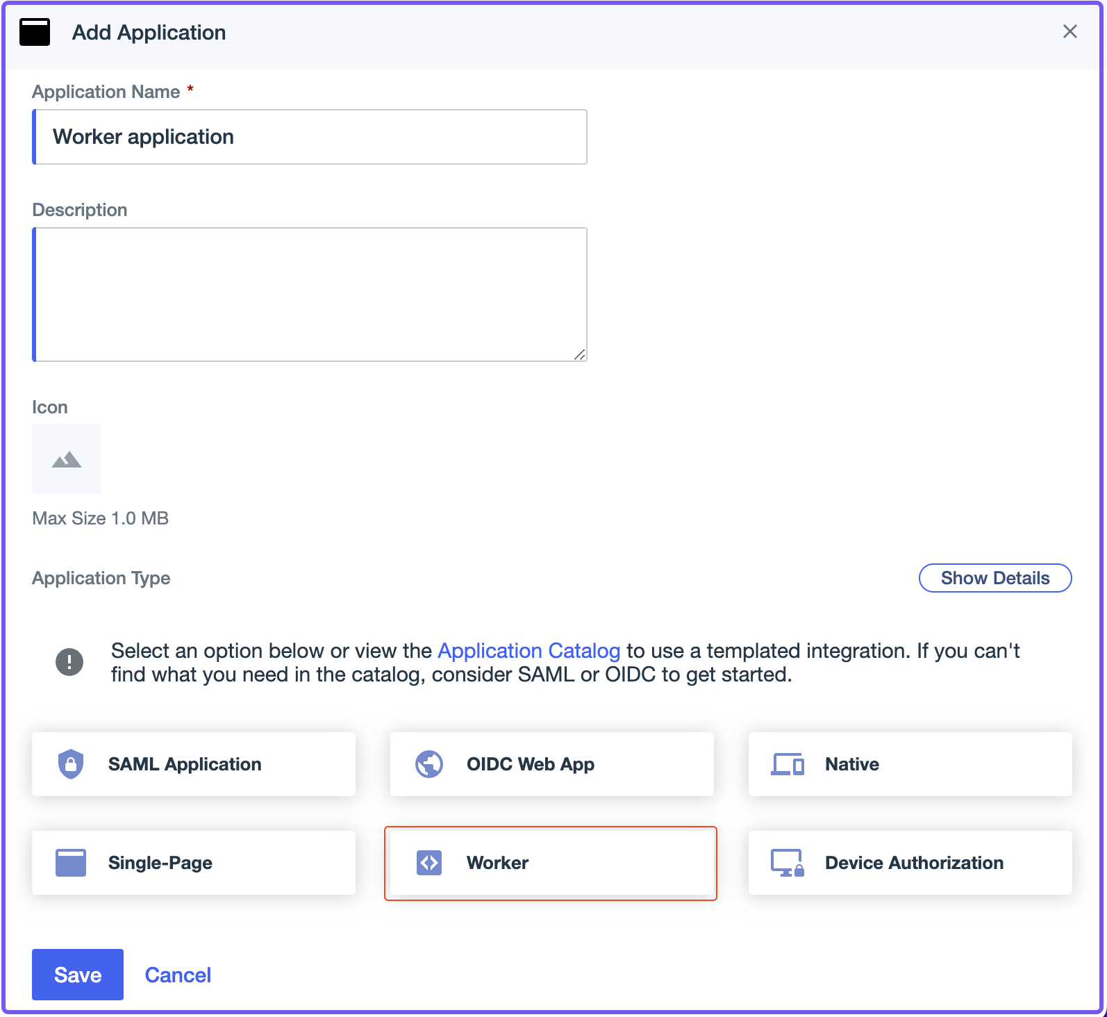Open the Application Catalog link

(528, 651)
